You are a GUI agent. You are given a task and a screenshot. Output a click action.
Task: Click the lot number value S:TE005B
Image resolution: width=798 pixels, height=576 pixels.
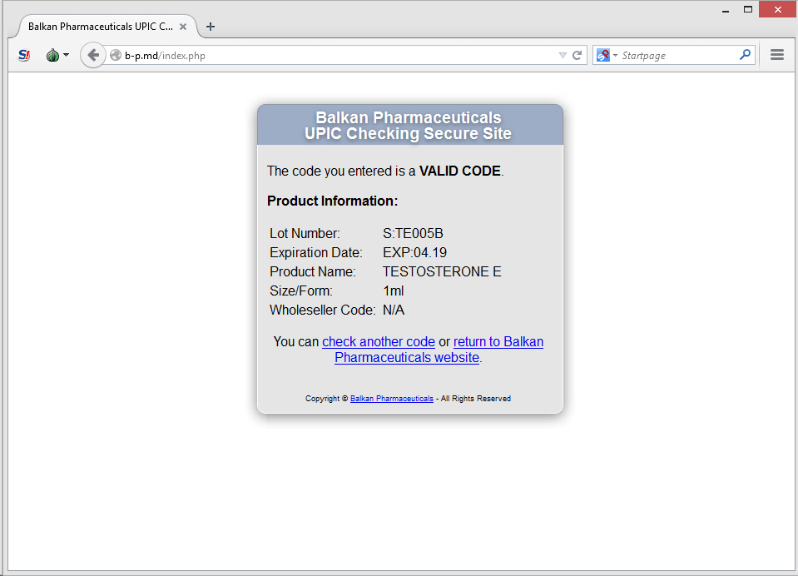[413, 233]
